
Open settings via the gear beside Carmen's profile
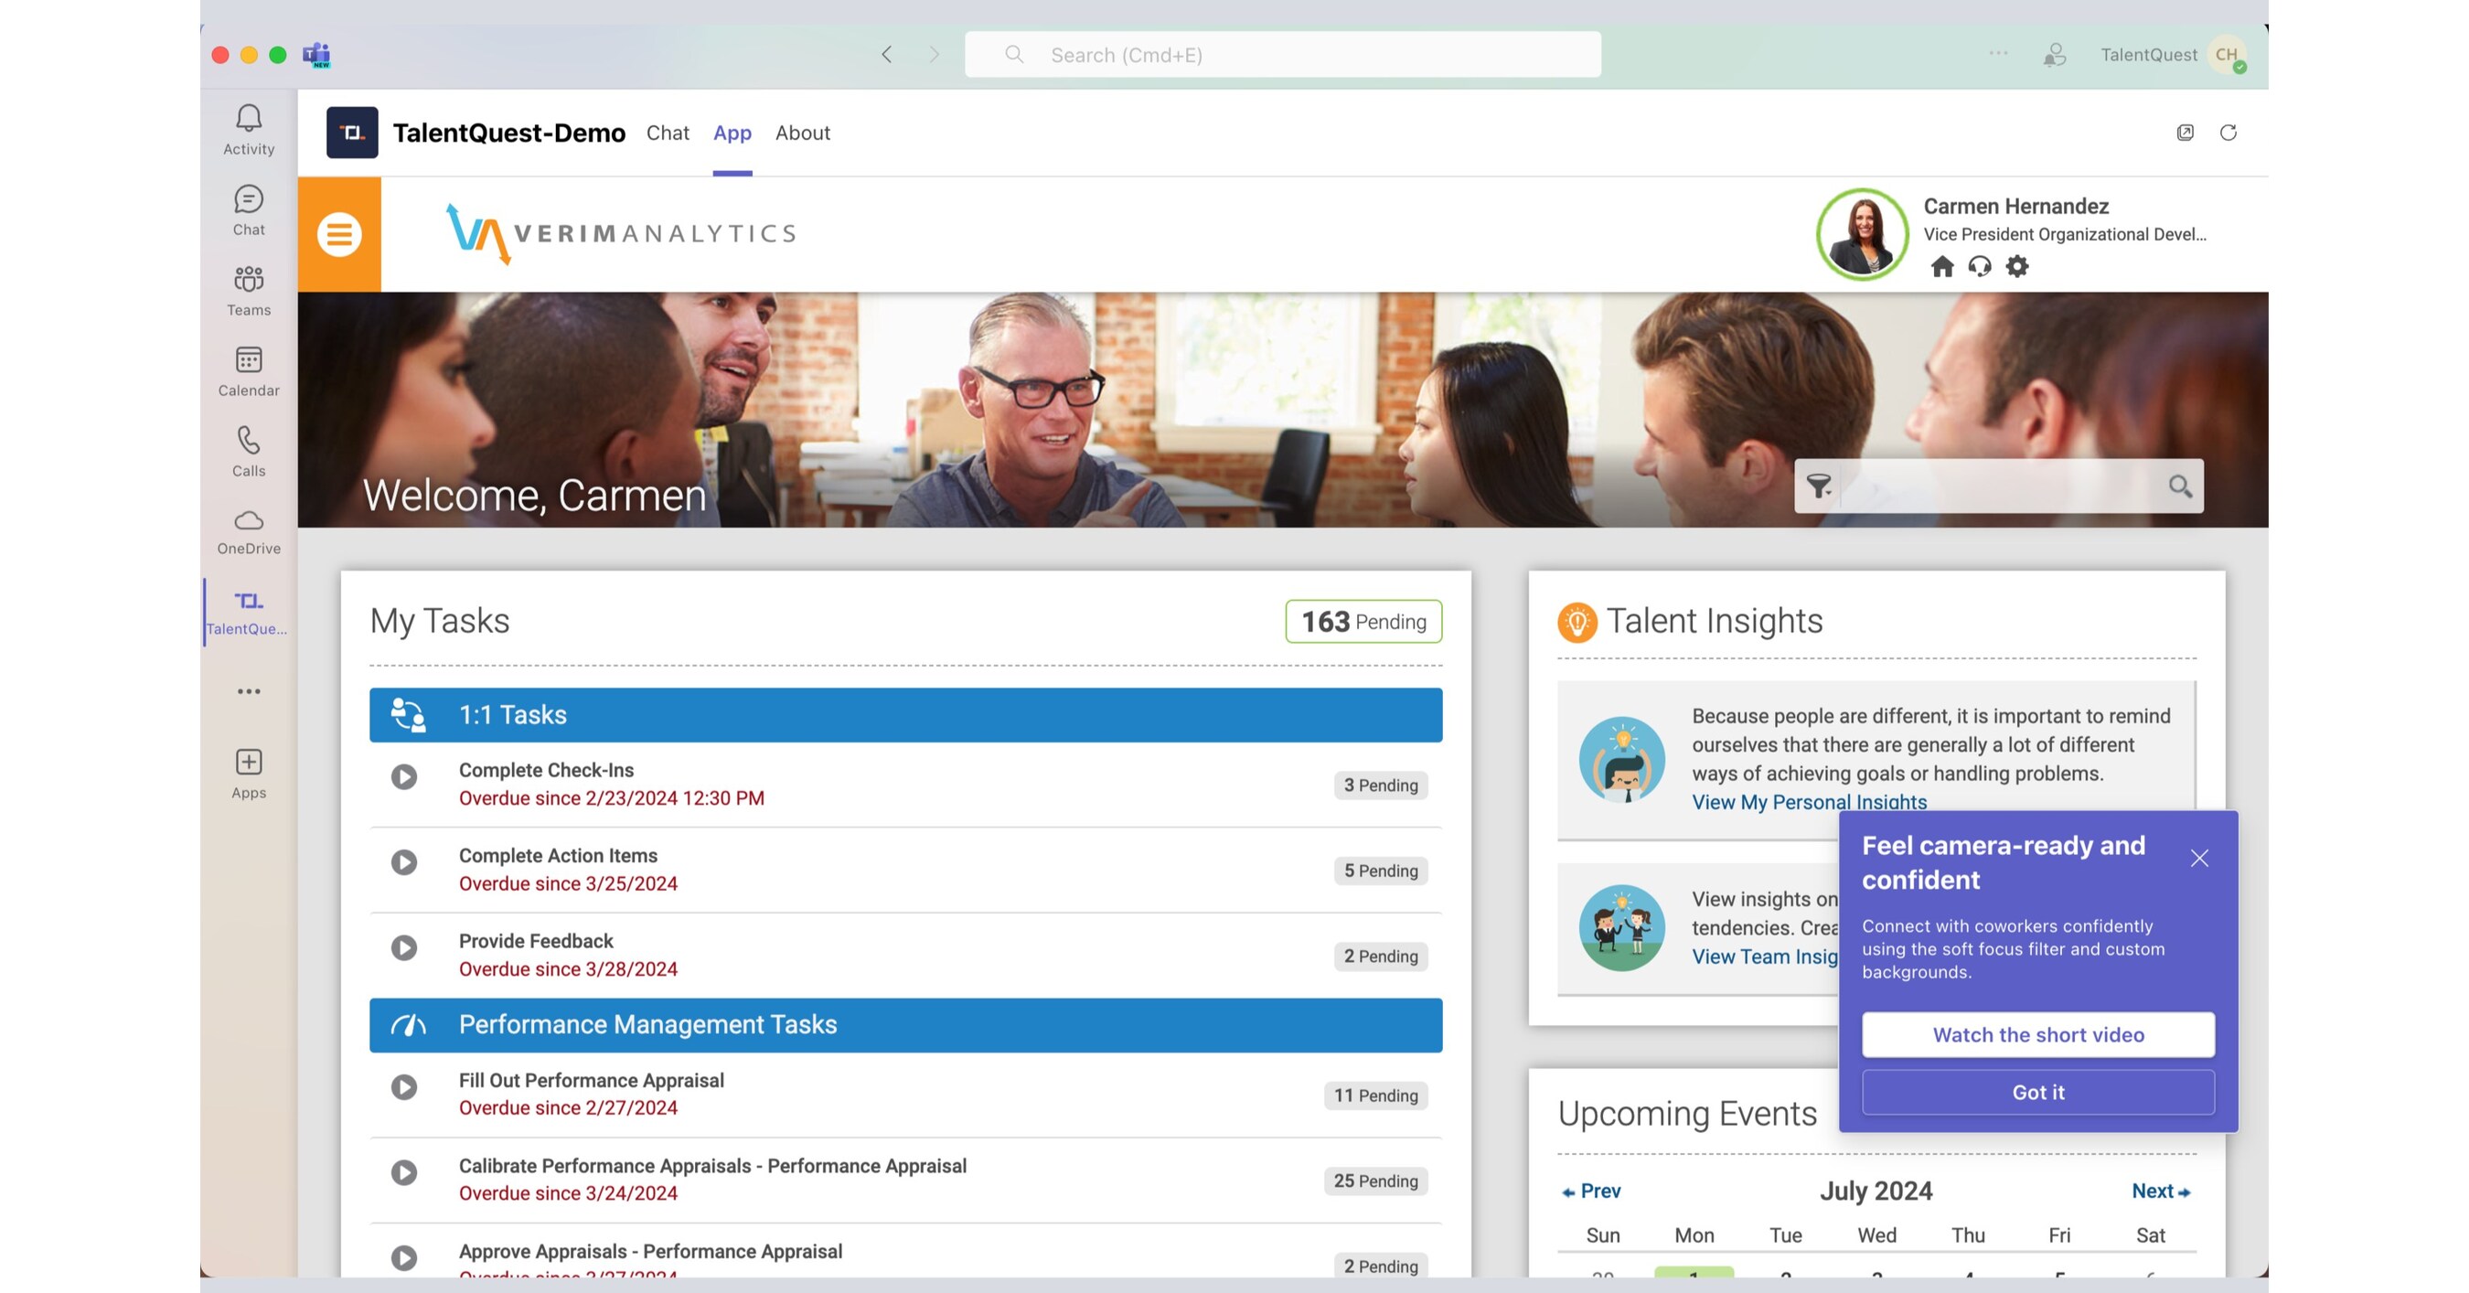click(x=2016, y=267)
